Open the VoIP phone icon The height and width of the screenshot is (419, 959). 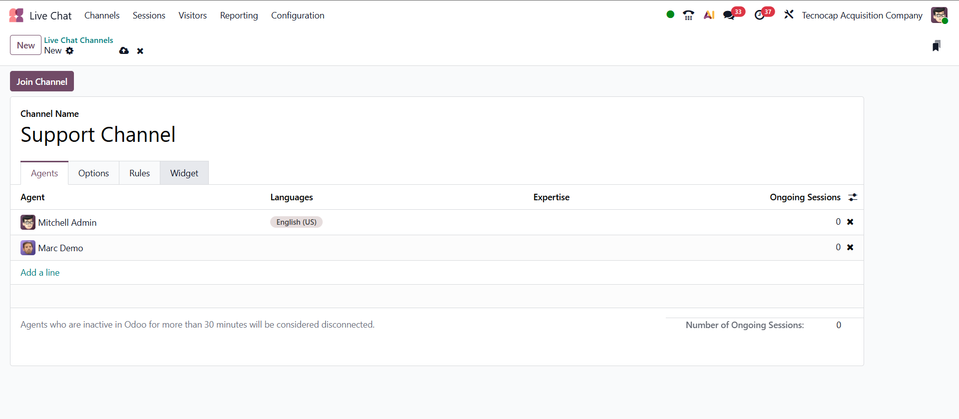tap(688, 15)
